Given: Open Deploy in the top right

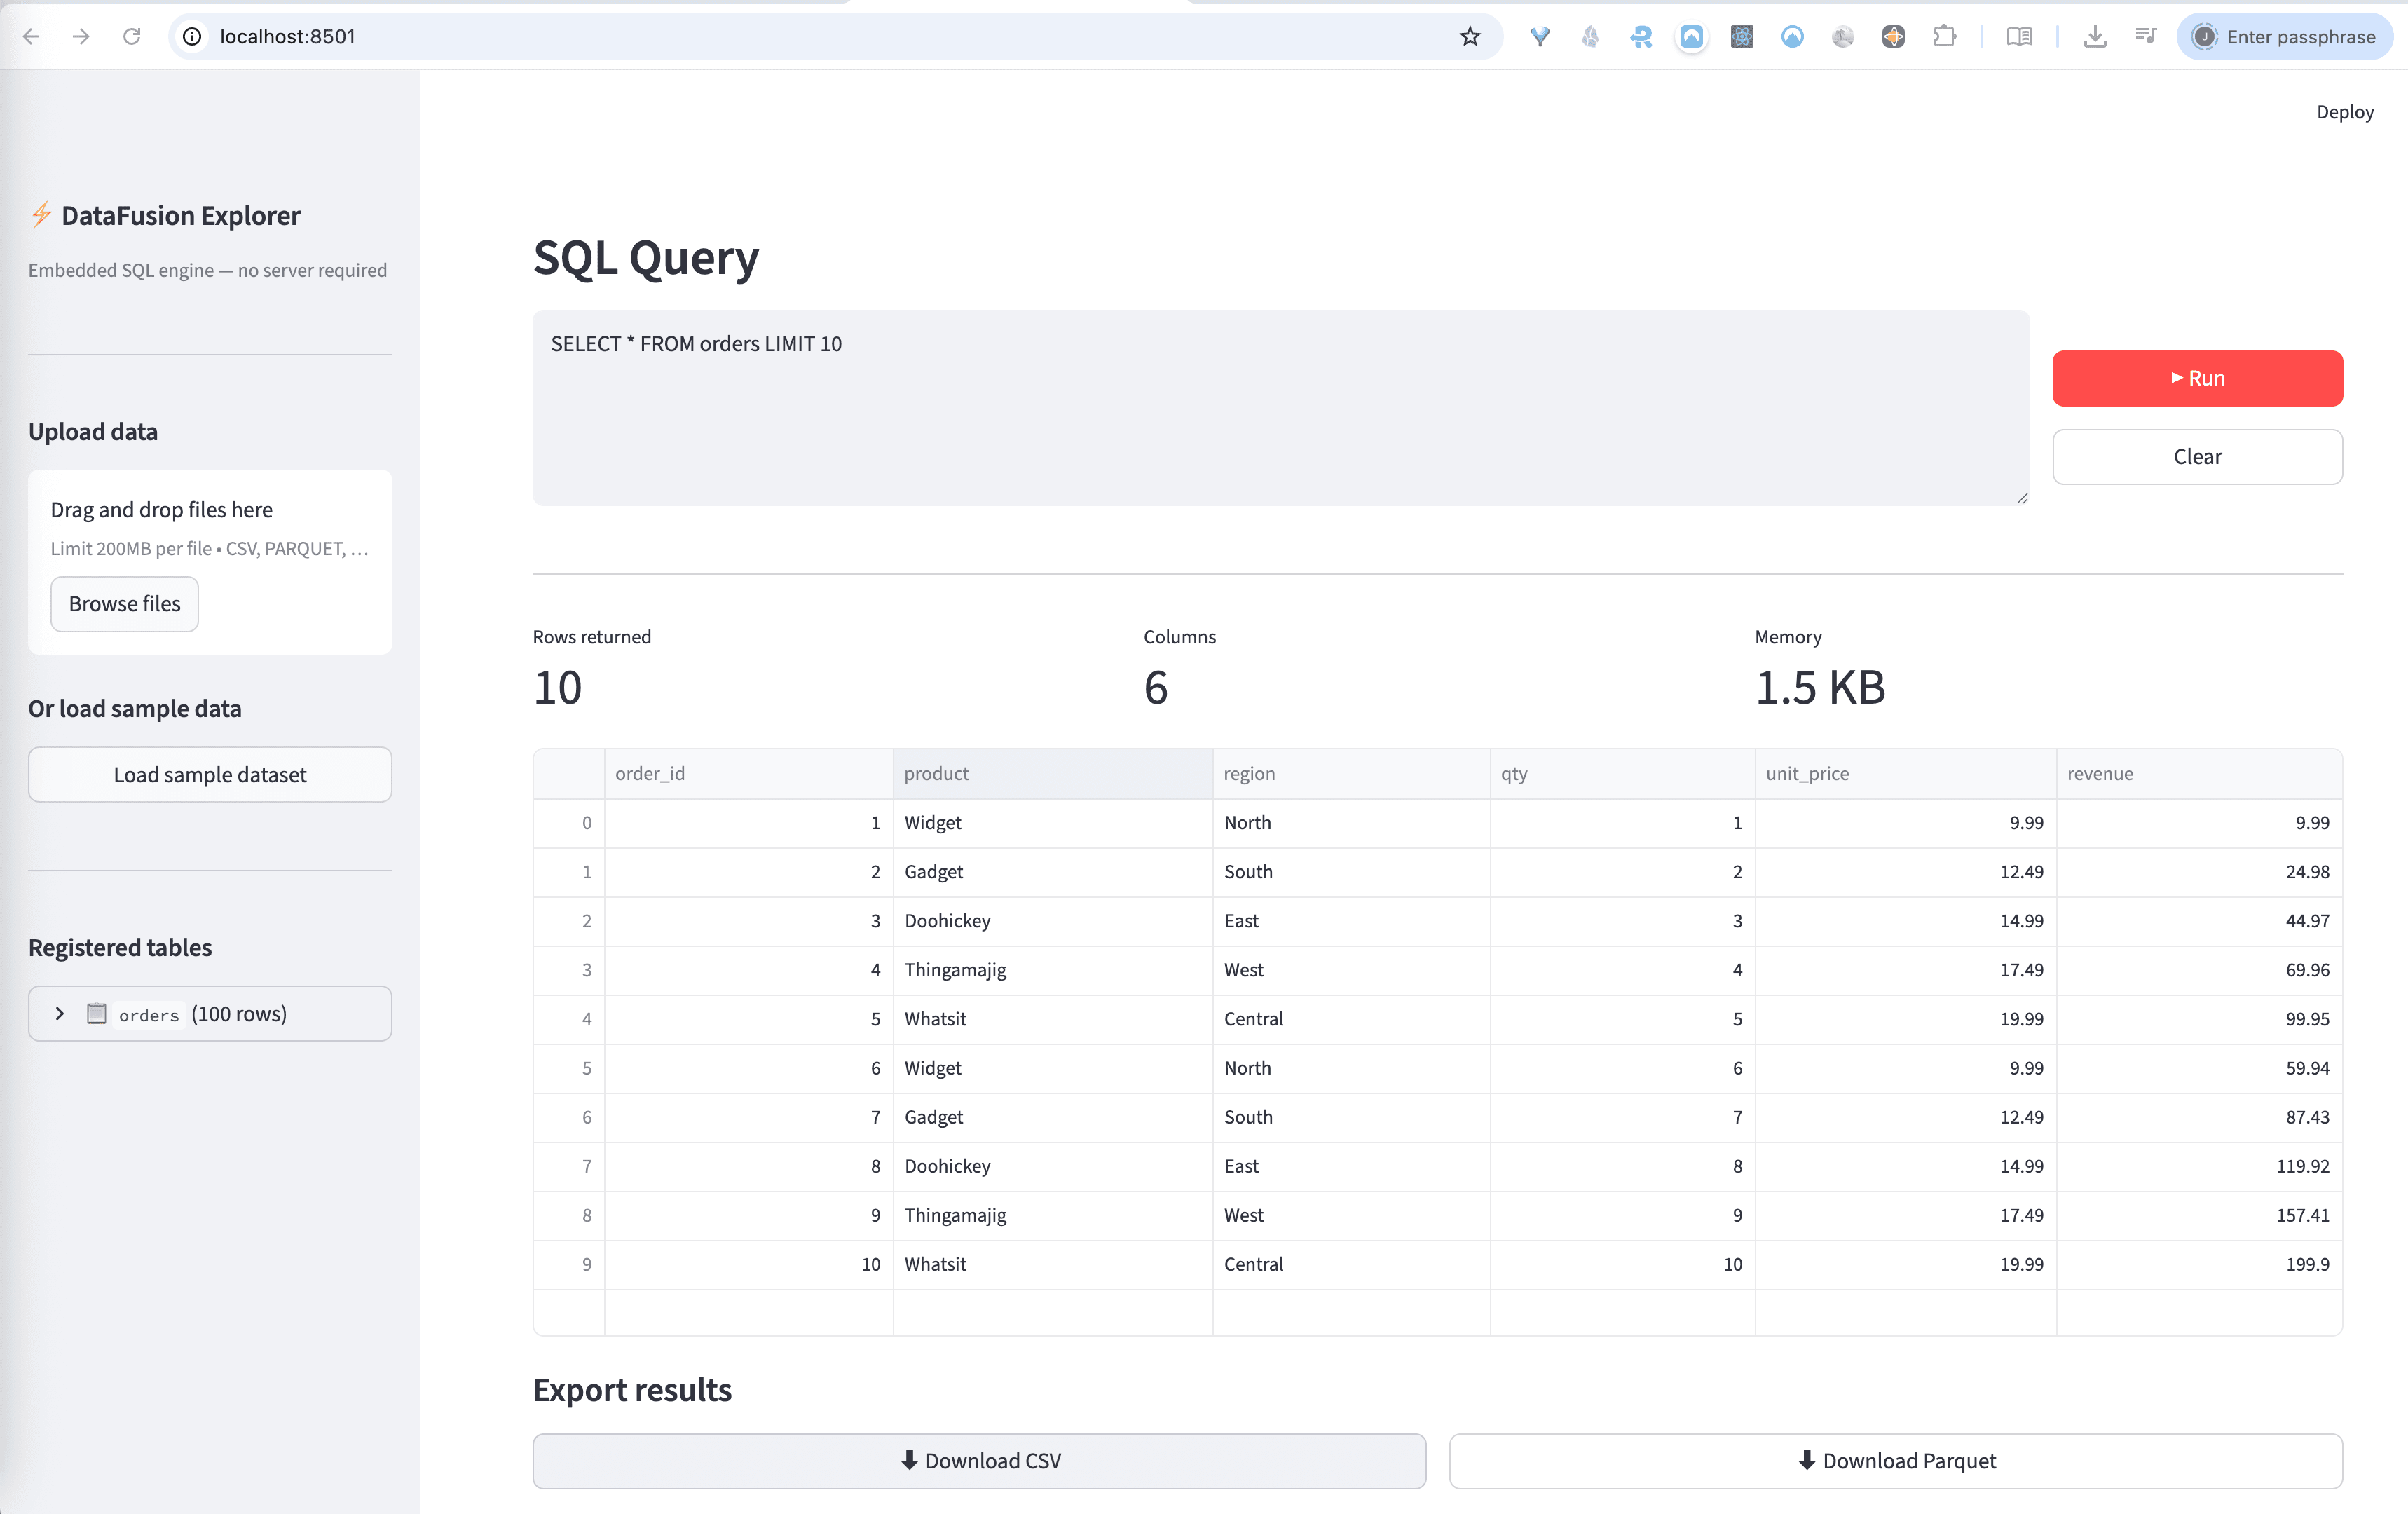Looking at the screenshot, I should [x=2345, y=111].
